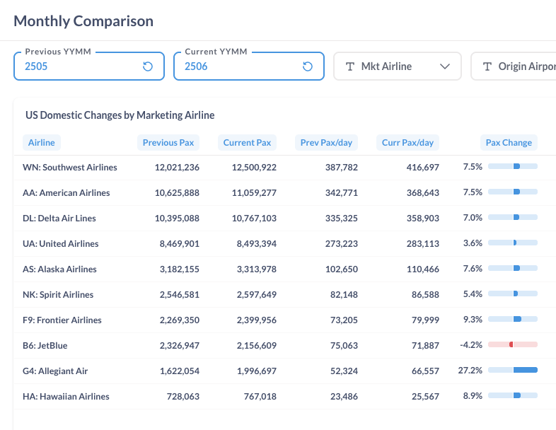
Task: Click the Frontier Airlines 9.3% change bar
Action: coord(513,319)
